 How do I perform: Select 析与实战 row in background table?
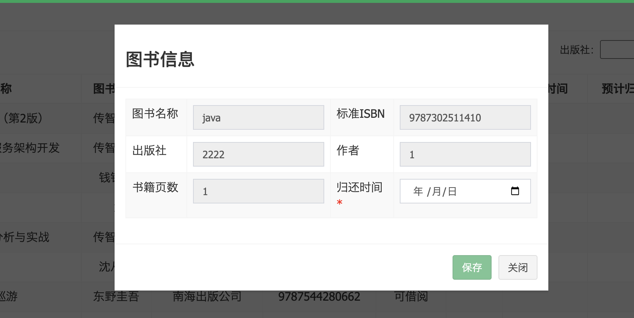click(x=25, y=237)
